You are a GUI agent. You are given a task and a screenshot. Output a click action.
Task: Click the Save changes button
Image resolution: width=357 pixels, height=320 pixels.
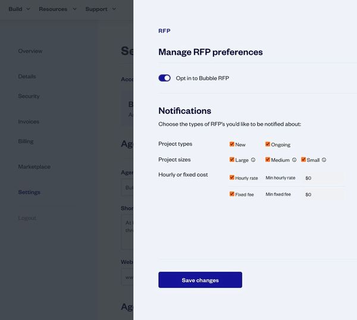(x=200, y=280)
